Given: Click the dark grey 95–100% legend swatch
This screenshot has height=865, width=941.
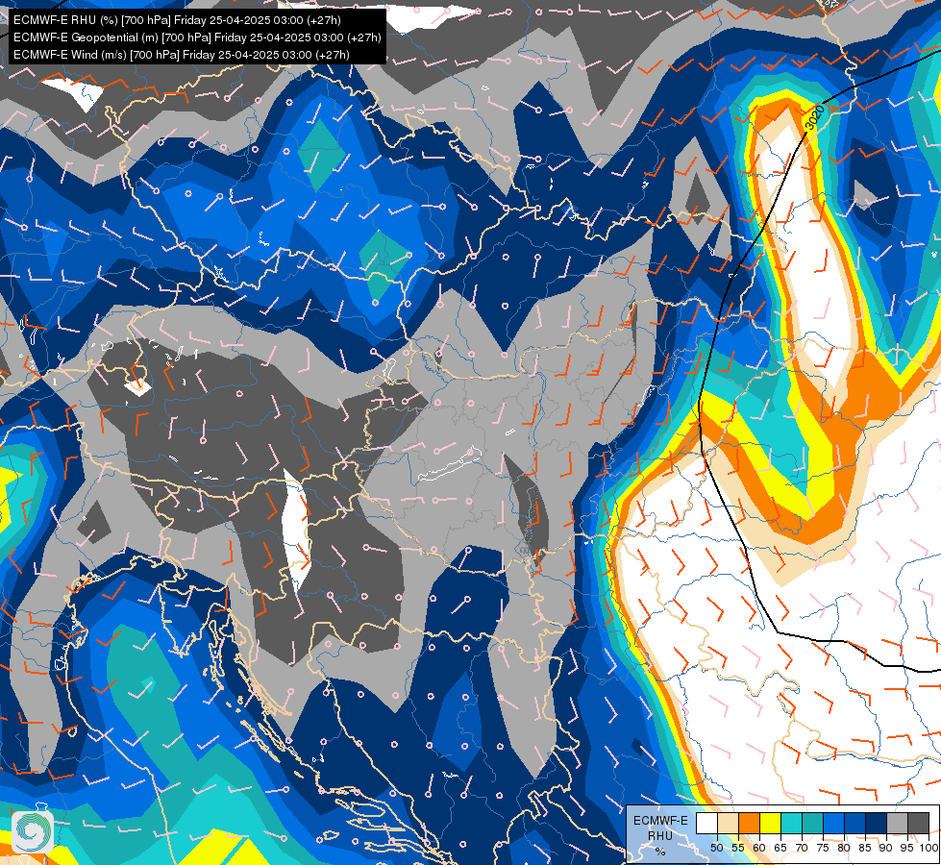Looking at the screenshot, I should pyautogui.click(x=918, y=823).
